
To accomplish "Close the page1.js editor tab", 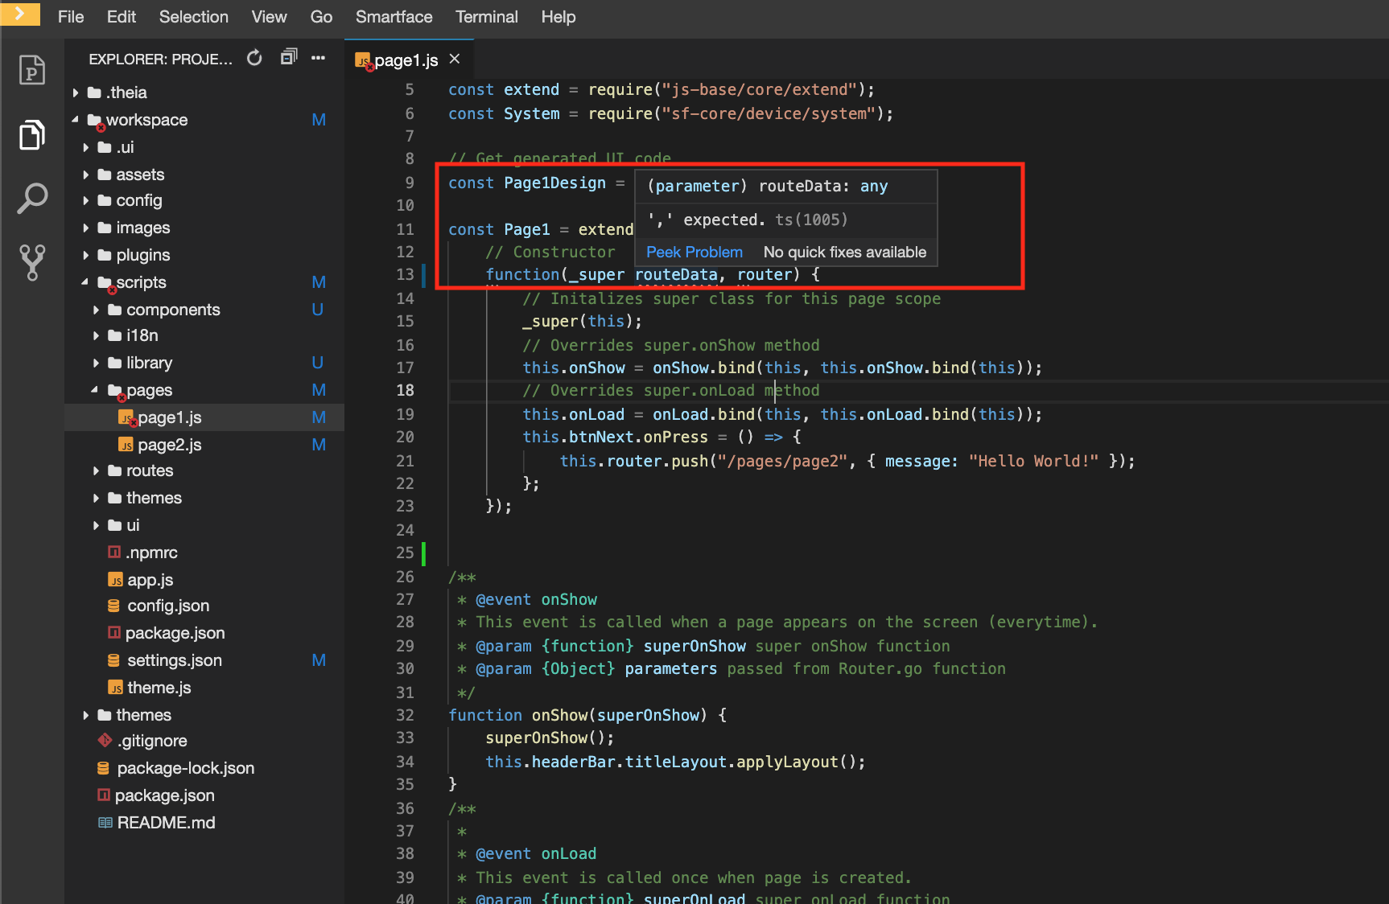I will tap(455, 60).
